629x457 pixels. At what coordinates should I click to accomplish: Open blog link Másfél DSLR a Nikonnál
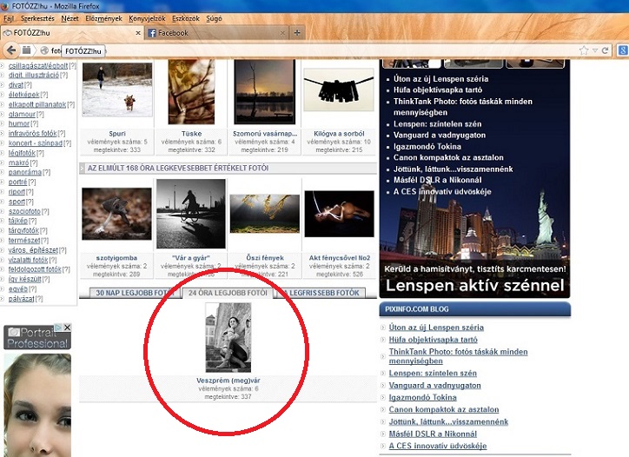[x=433, y=434]
